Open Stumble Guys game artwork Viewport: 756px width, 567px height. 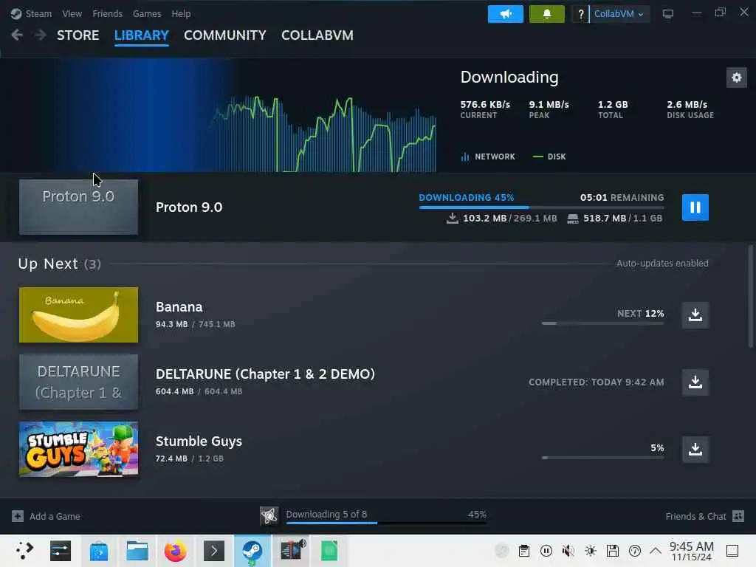(x=78, y=449)
